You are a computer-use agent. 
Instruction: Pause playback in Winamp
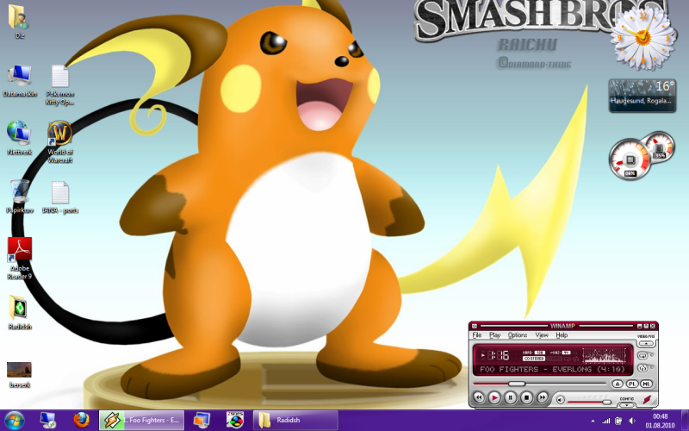510,397
